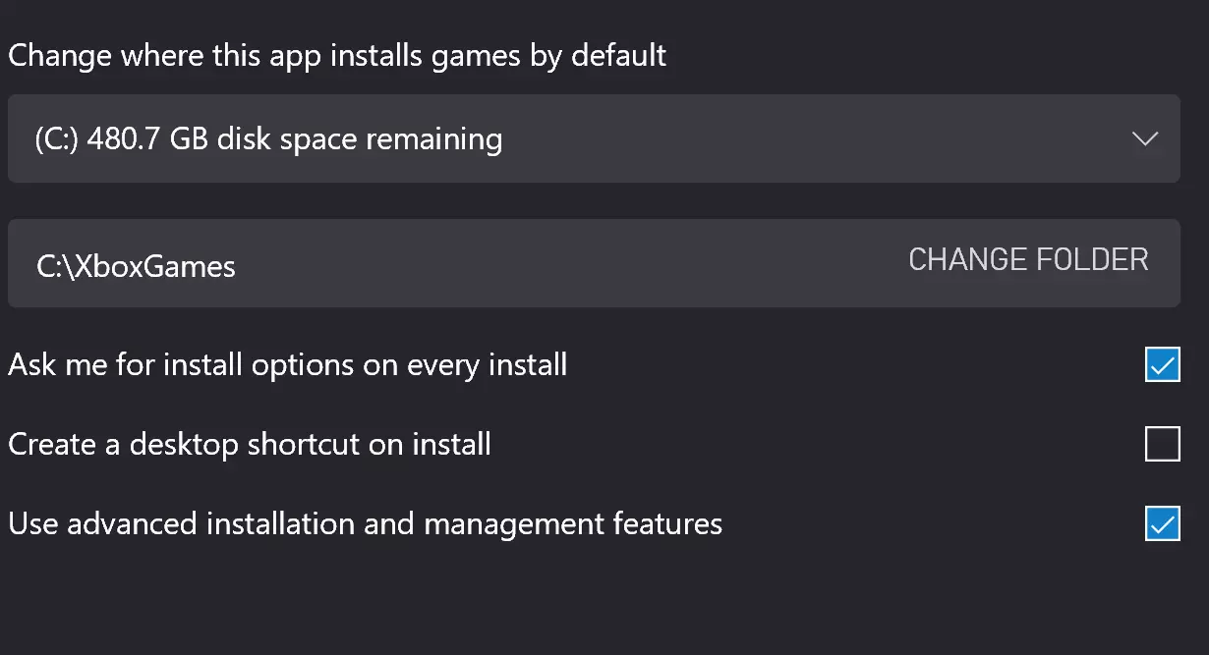Uncheck Ask me for install options checkbox

pyautogui.click(x=1162, y=365)
